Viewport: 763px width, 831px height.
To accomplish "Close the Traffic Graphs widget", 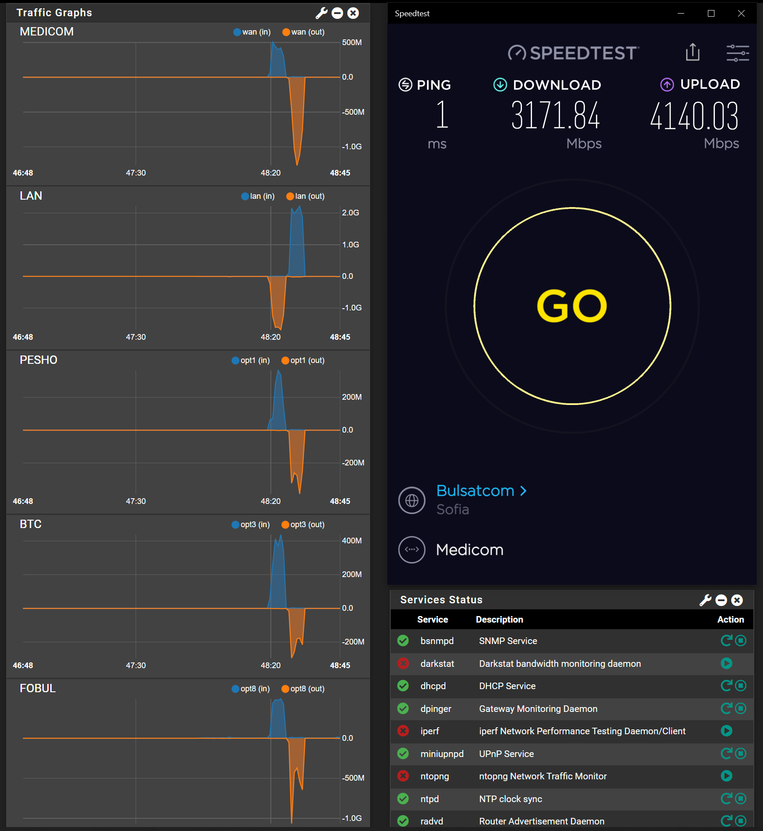I will (353, 13).
